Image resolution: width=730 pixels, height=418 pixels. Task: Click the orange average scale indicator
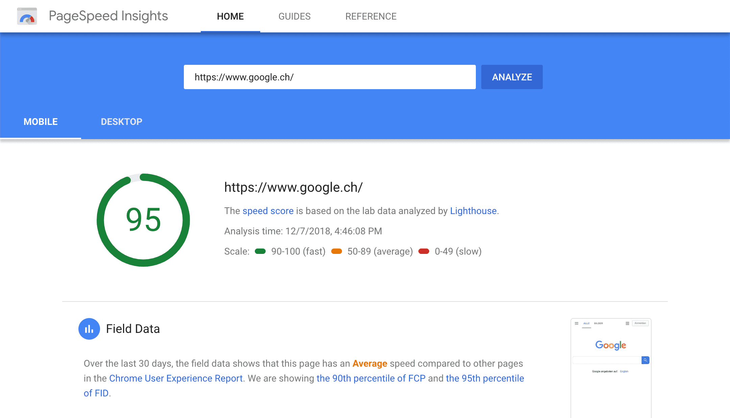coord(337,251)
